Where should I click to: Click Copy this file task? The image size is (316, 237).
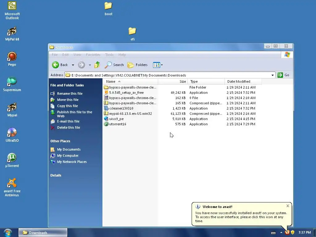click(67, 106)
